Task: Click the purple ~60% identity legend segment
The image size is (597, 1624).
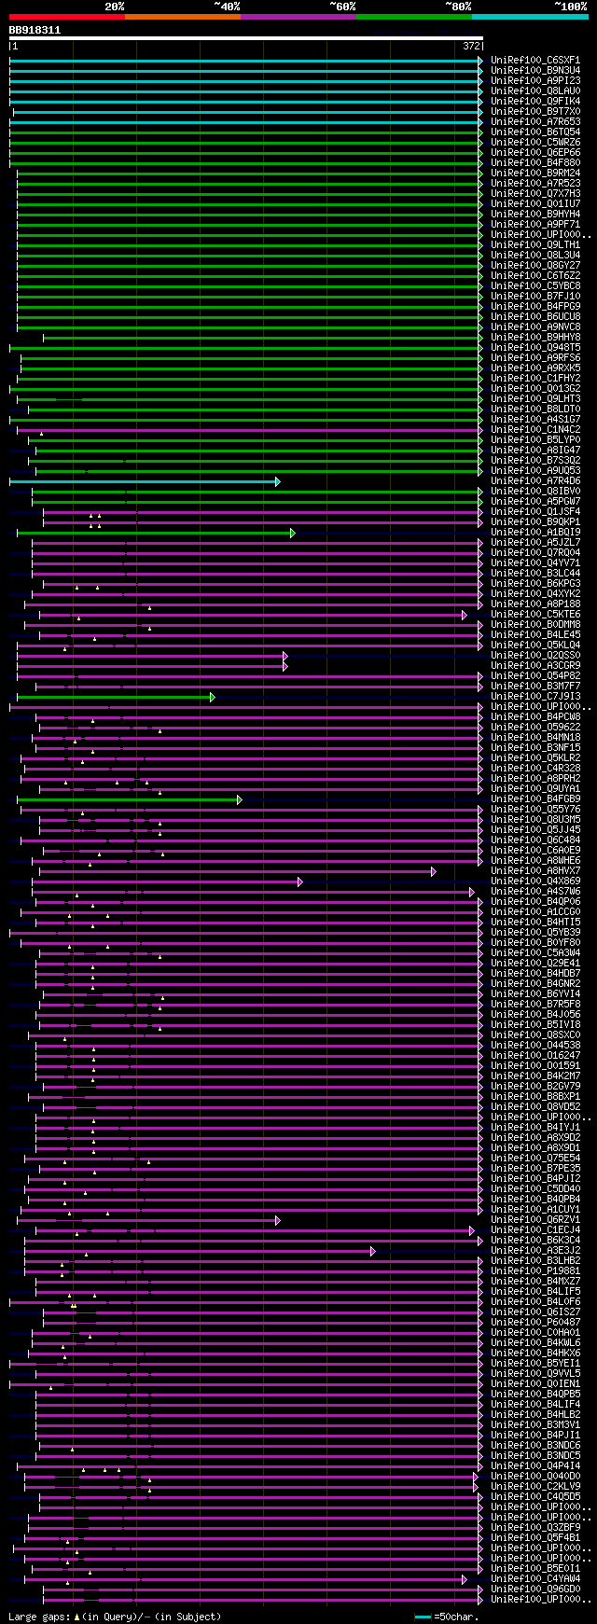Action: [x=298, y=16]
